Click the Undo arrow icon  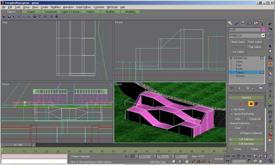pos(270,24)
